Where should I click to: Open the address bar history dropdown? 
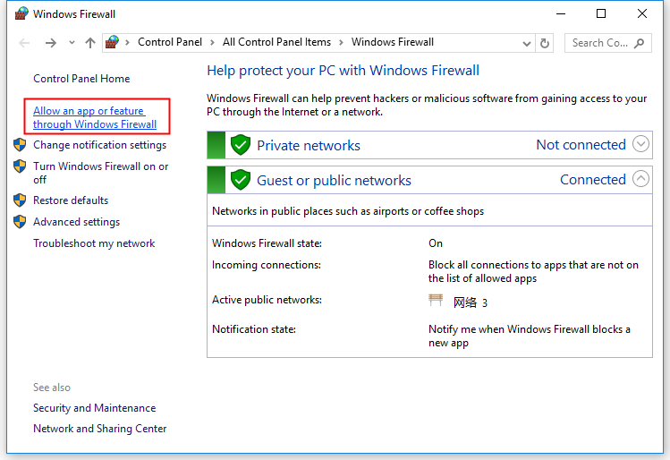pos(527,43)
